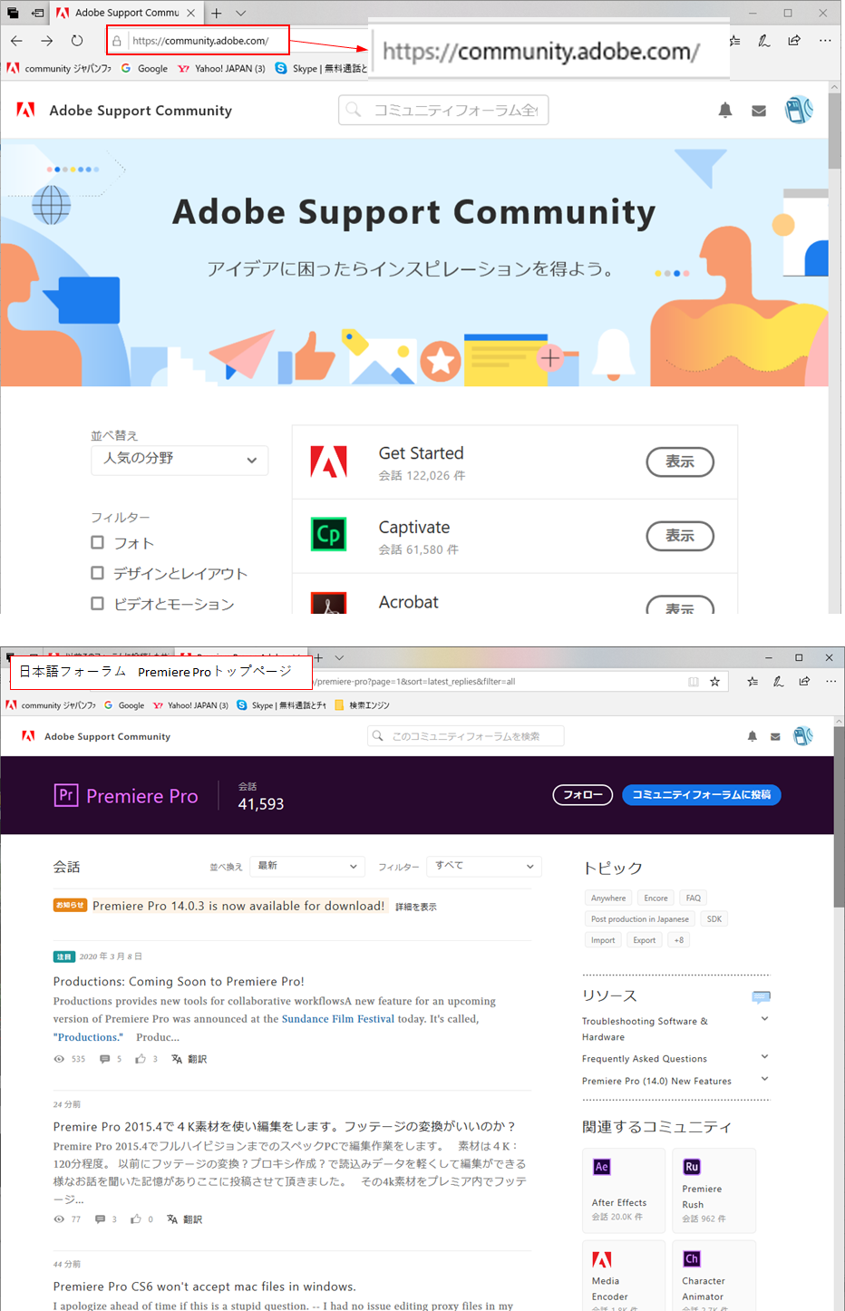
Task: Click 表示 button for Captivate
Action: (680, 536)
